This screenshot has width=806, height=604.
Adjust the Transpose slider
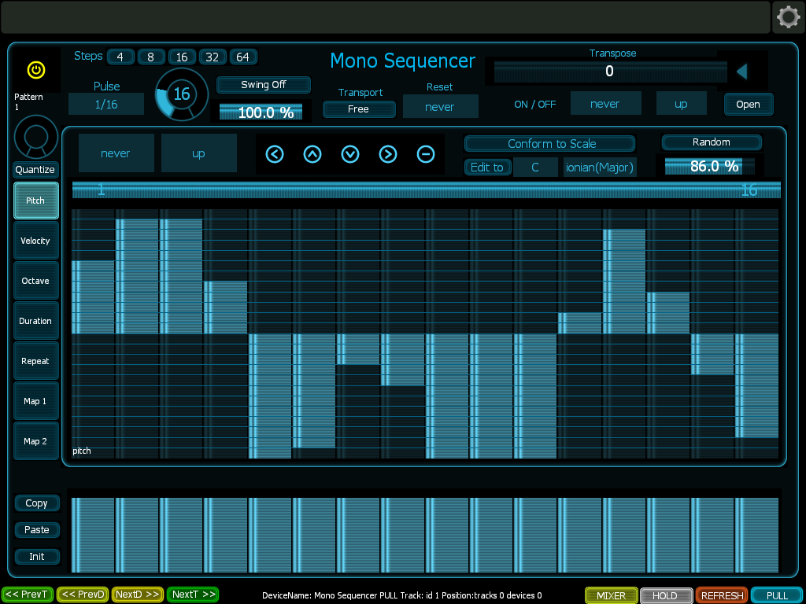click(610, 72)
